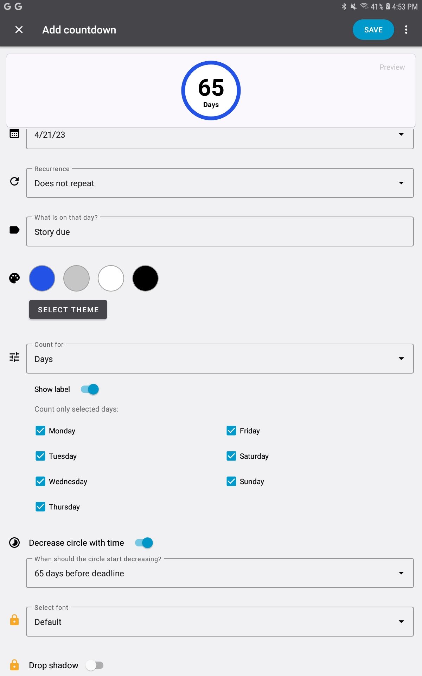The image size is (422, 676).
Task: Close the Add countdown screen
Action: [x=19, y=30]
